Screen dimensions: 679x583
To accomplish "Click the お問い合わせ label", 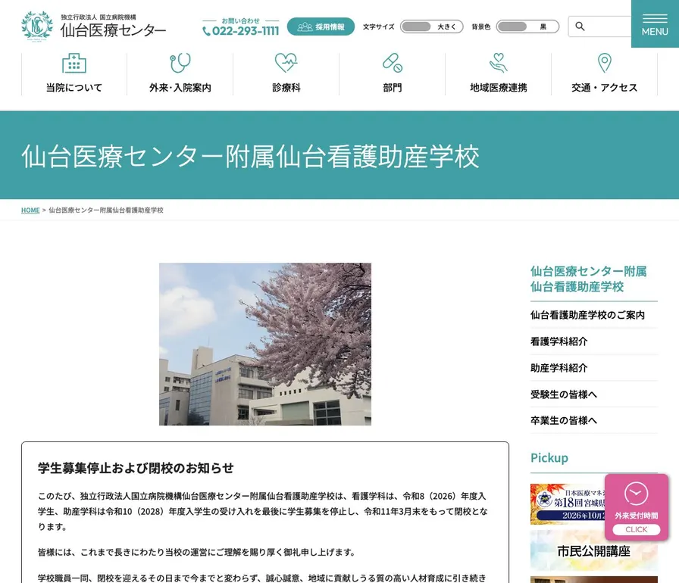I will (x=241, y=20).
